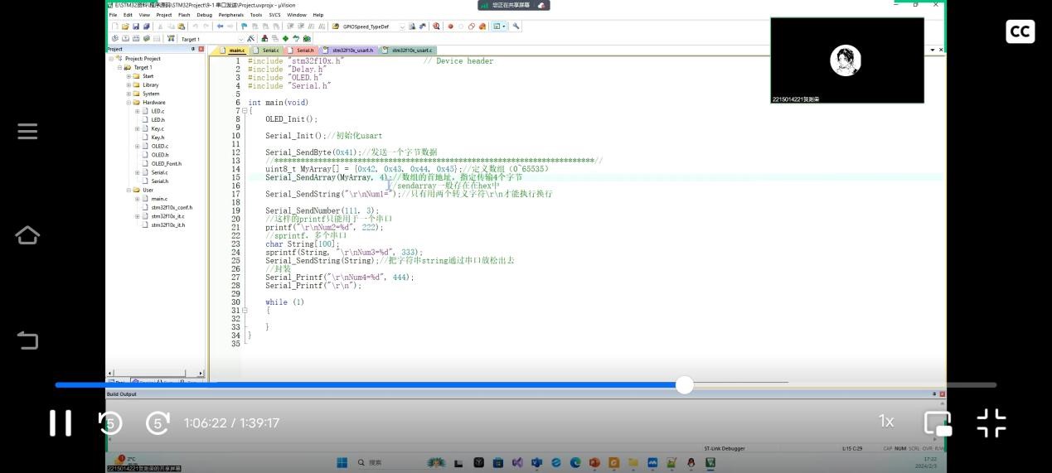Click the Save file toolbar icon
Screen dimensions: 1052x473
point(135,27)
